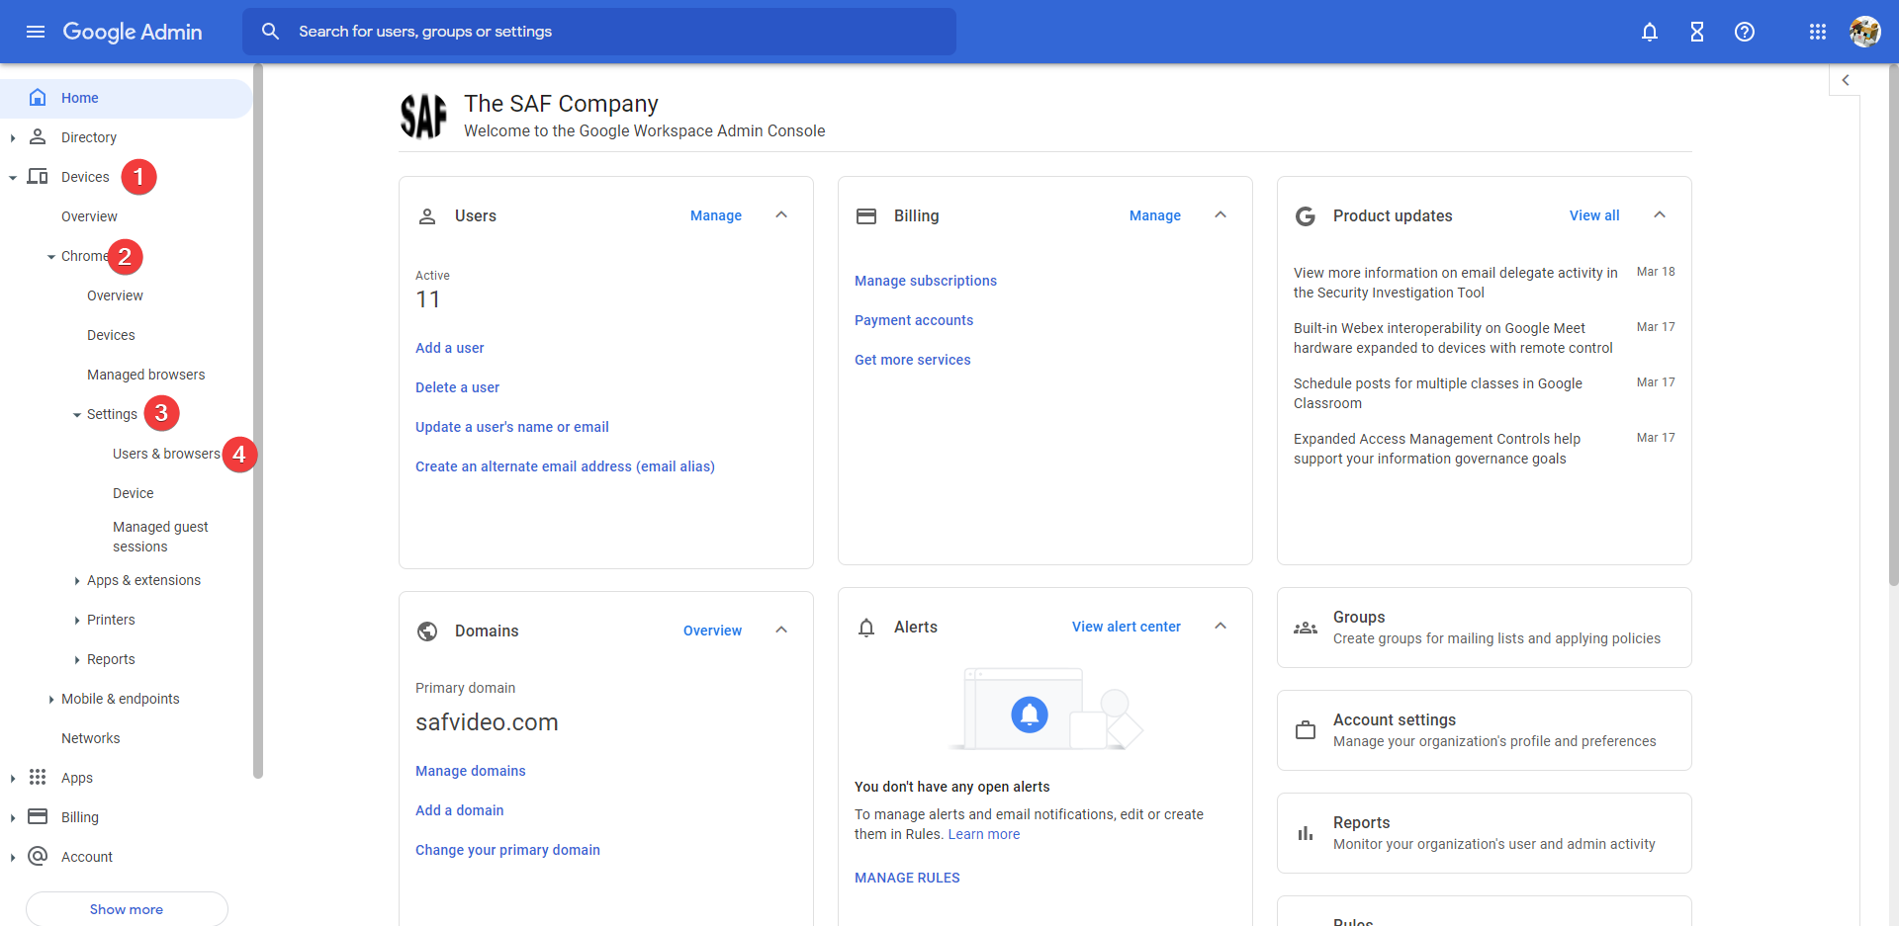Open the help question mark icon

[1745, 32]
